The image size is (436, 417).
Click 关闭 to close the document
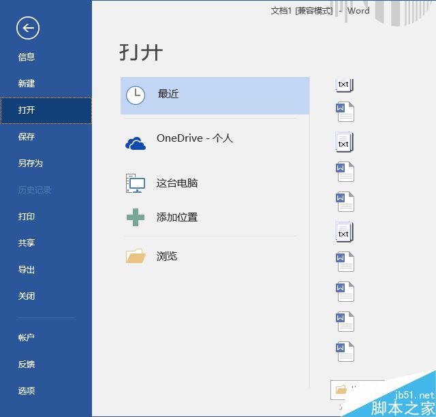(27, 296)
